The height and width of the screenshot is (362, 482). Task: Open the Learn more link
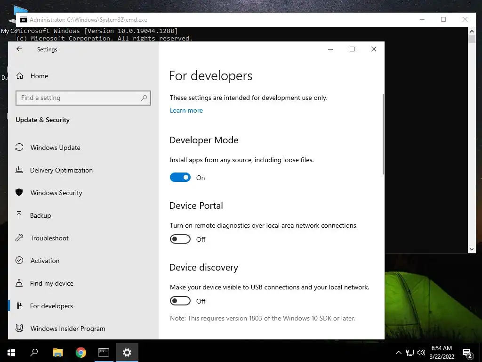click(186, 110)
